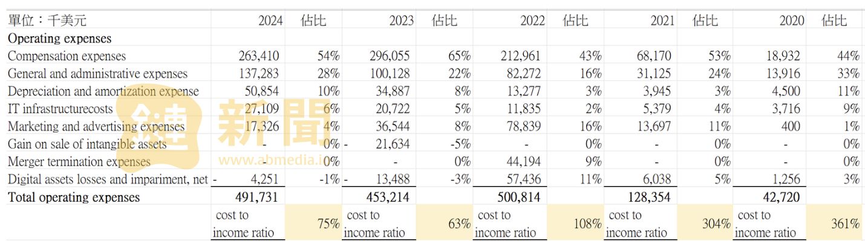865x241 pixels.
Task: Click the 11,835 IT infrastructure value
Action: pos(524,109)
